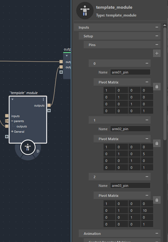The image size is (168, 242).
Task: Remove arm03_pin via trash icon
Action: pos(157,200)
